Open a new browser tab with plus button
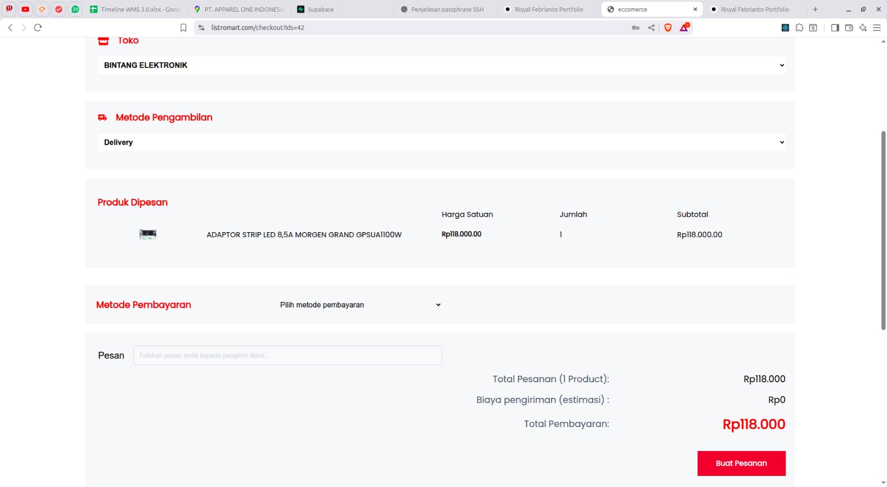 coord(815,9)
